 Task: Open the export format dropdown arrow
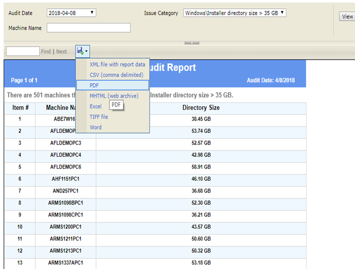coord(86,51)
